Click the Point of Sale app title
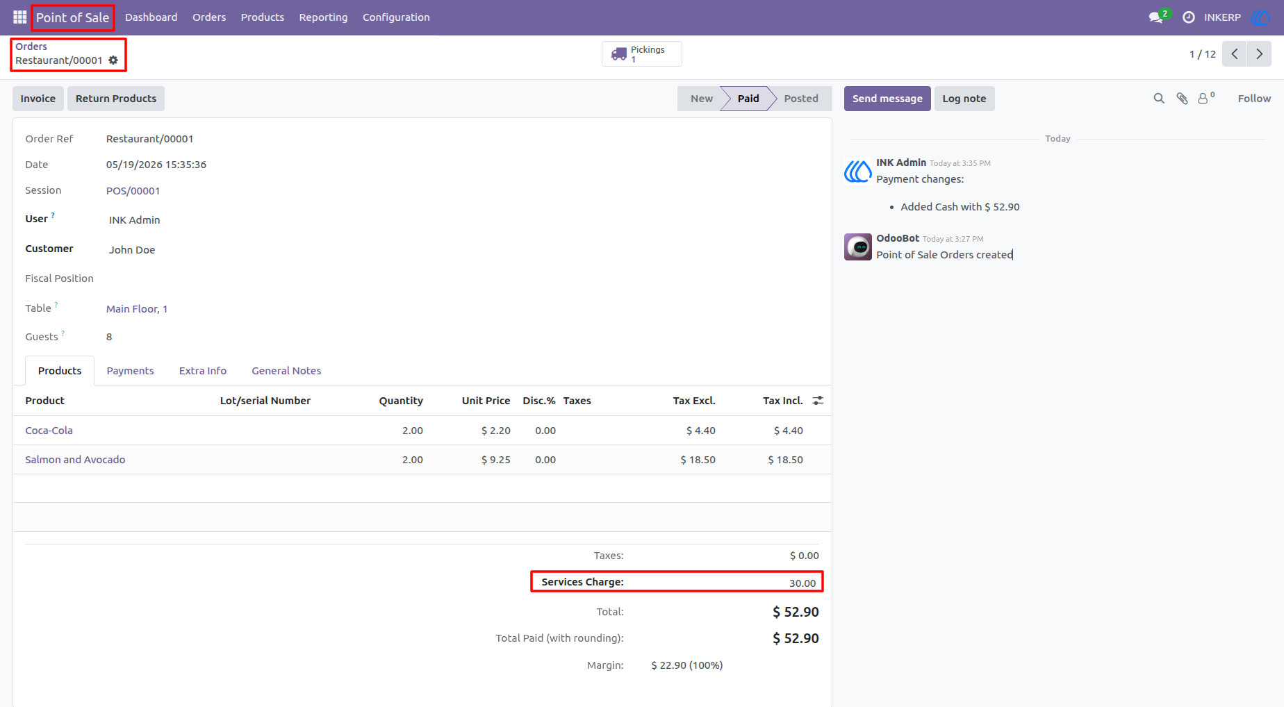Image resolution: width=1284 pixels, height=707 pixels. 73,17
